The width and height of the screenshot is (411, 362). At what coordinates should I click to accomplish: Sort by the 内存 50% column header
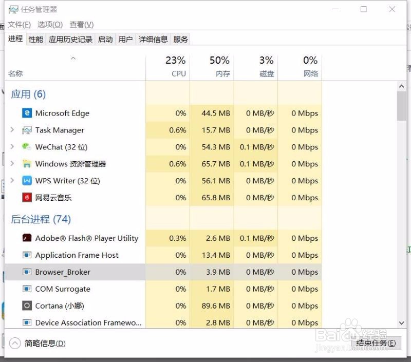tap(212, 68)
